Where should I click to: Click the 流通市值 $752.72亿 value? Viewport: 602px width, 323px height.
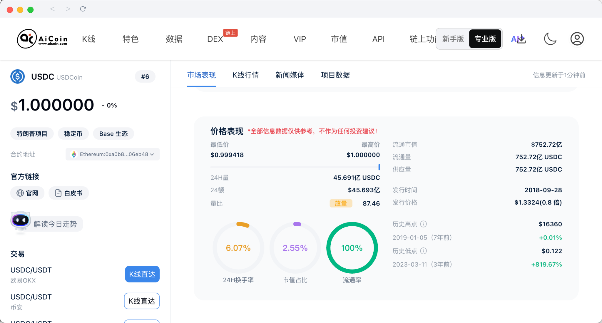546,145
